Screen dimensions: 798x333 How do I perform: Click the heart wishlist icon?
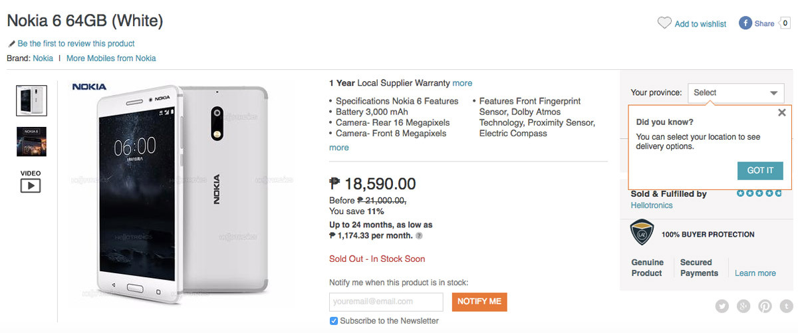(x=664, y=23)
